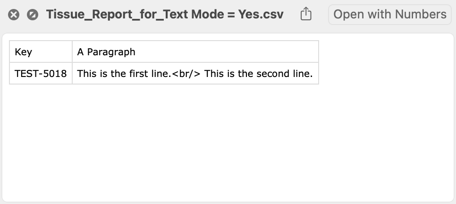The width and height of the screenshot is (456, 204).
Task: Click the Open with Numbers button
Action: coord(389,14)
